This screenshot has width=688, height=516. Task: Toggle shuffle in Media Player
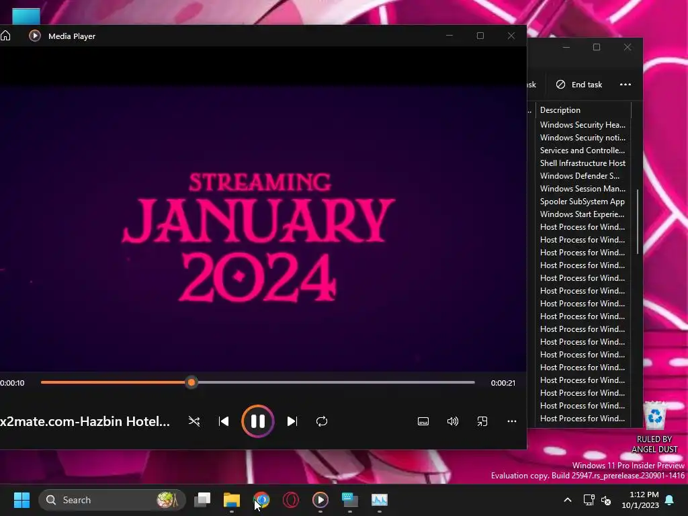coord(194,421)
